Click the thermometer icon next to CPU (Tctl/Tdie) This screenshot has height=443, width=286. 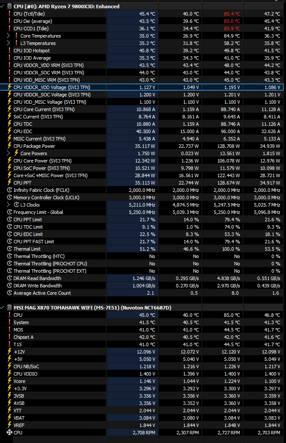(10, 14)
